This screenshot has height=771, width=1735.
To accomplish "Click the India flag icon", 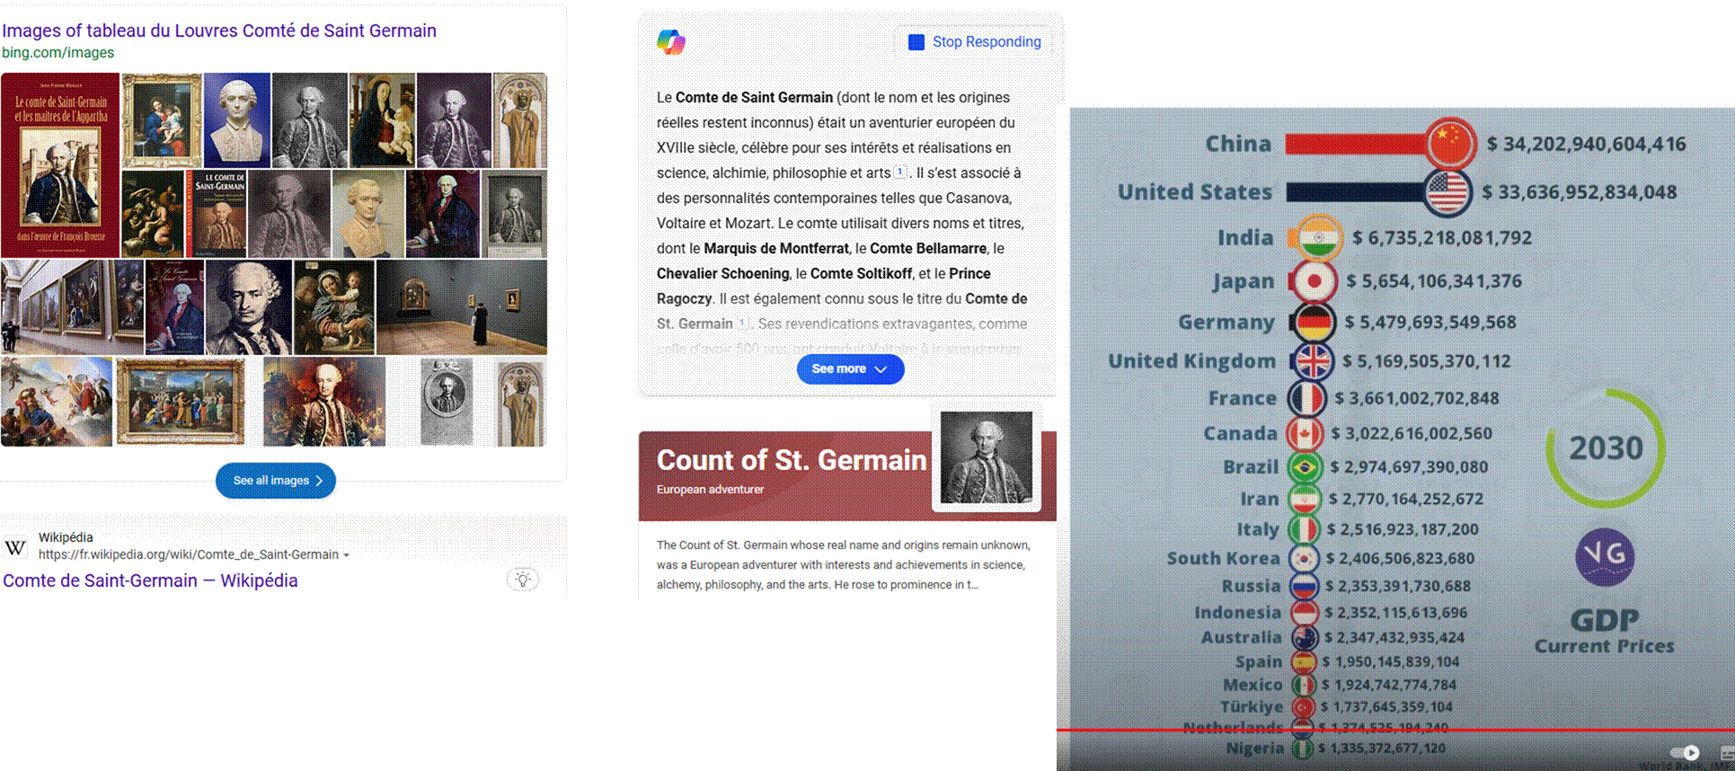I will tap(1319, 238).
